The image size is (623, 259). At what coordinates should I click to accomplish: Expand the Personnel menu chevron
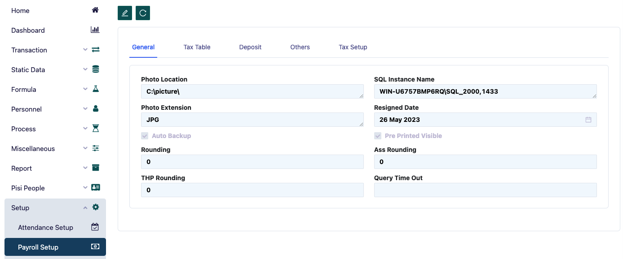pyautogui.click(x=85, y=109)
